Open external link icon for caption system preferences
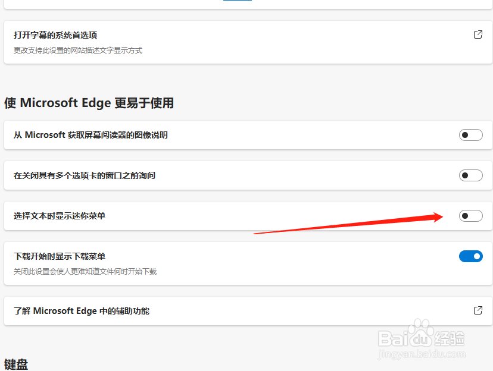Screen dimensions: 493x371 (478, 34)
